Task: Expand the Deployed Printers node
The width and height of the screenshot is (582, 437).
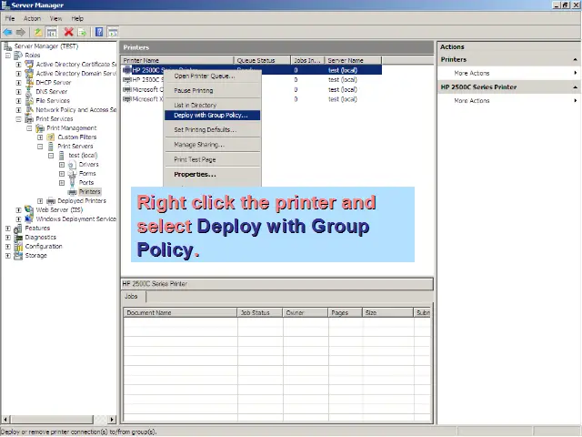Action: click(40, 201)
